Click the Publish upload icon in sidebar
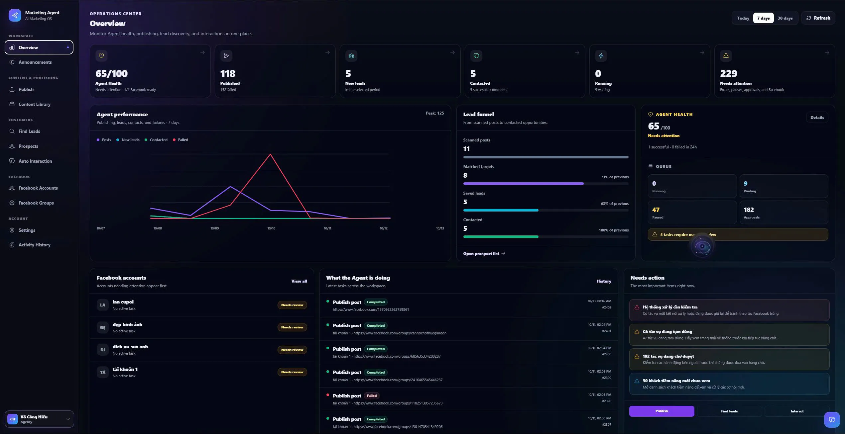This screenshot has height=434, width=845. pyautogui.click(x=12, y=89)
